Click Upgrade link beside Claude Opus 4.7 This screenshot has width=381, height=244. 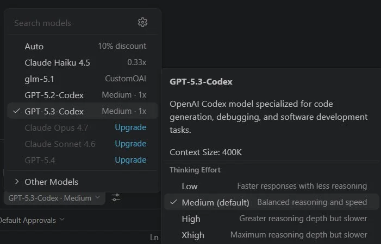(x=130, y=127)
